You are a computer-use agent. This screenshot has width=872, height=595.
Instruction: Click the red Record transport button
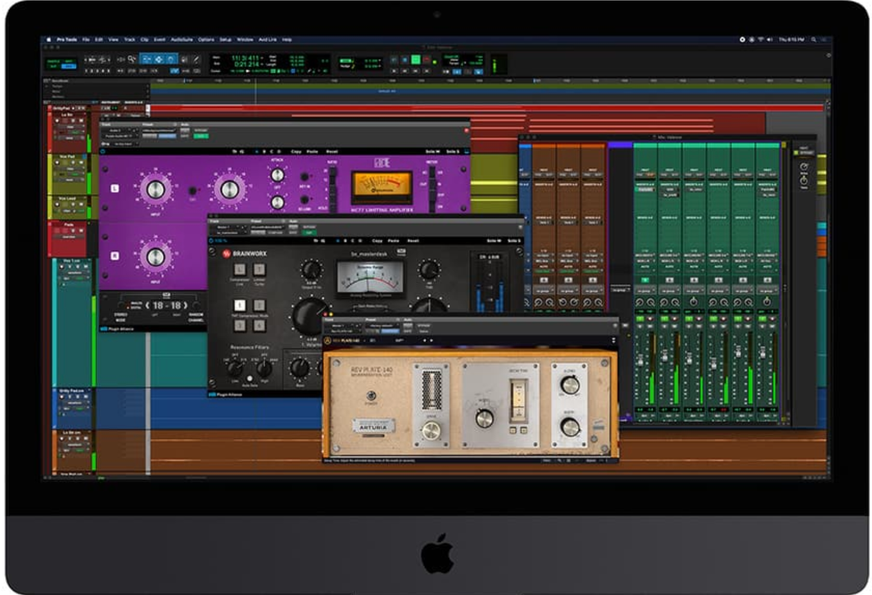[x=427, y=59]
